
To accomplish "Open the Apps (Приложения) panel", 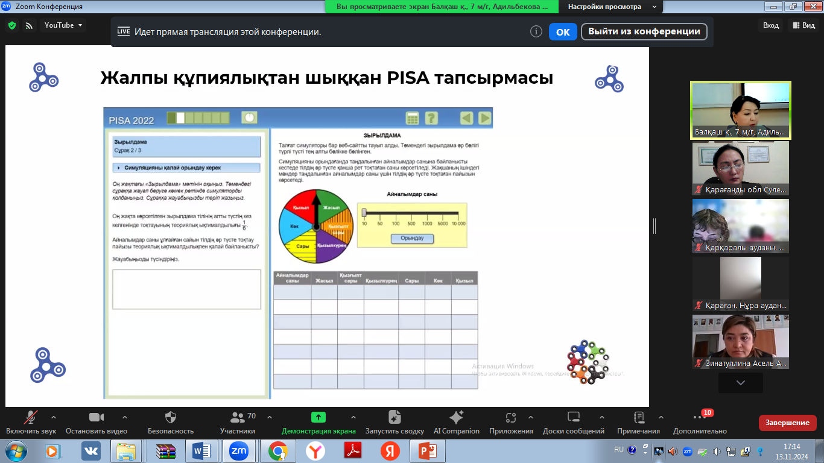I will [x=511, y=418].
